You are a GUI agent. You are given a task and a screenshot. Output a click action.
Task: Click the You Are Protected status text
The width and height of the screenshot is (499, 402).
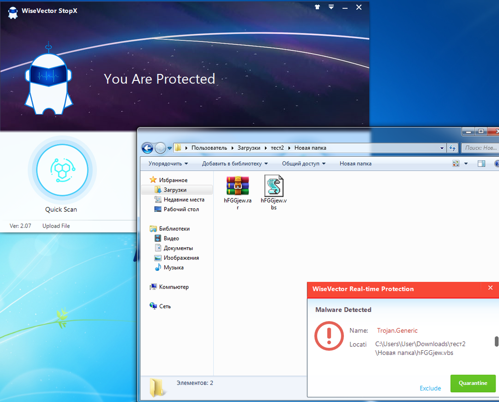coord(160,79)
